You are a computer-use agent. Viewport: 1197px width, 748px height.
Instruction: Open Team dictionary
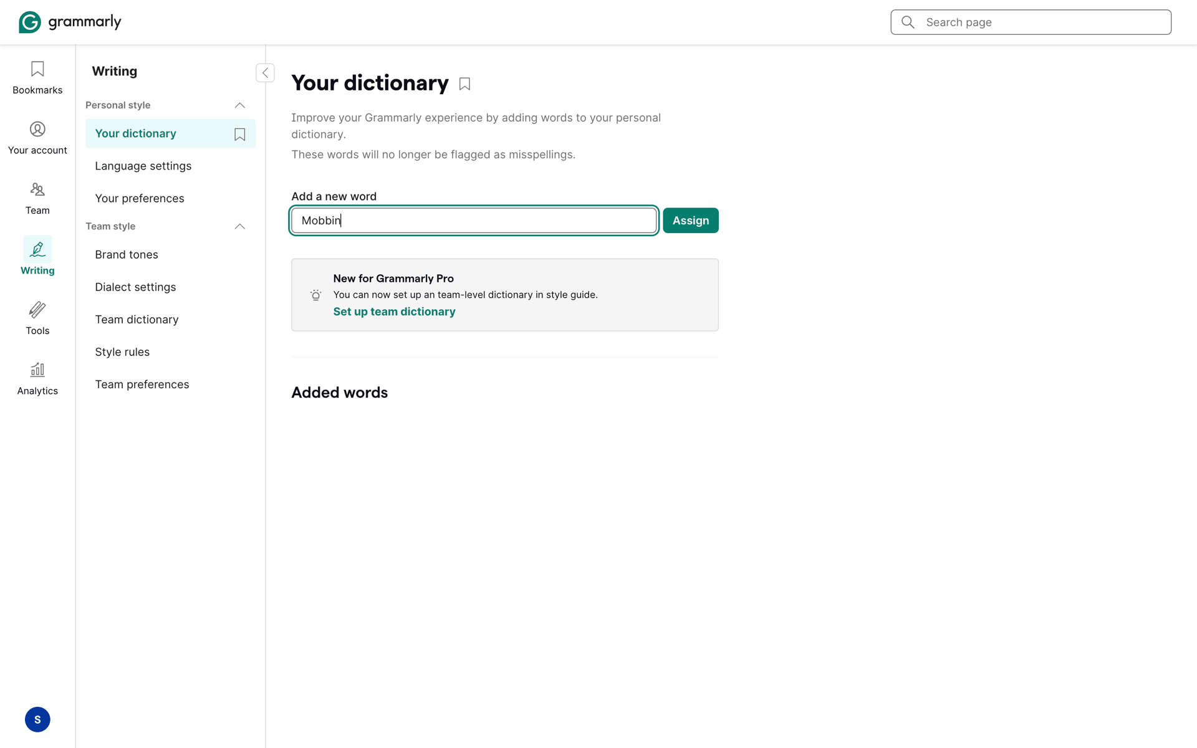pos(137,319)
